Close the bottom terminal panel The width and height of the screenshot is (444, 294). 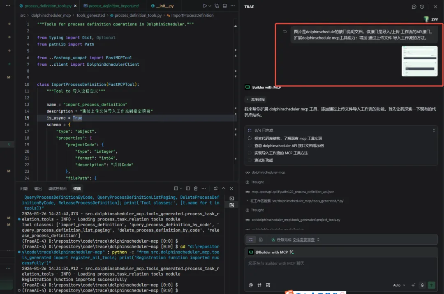coord(231,188)
